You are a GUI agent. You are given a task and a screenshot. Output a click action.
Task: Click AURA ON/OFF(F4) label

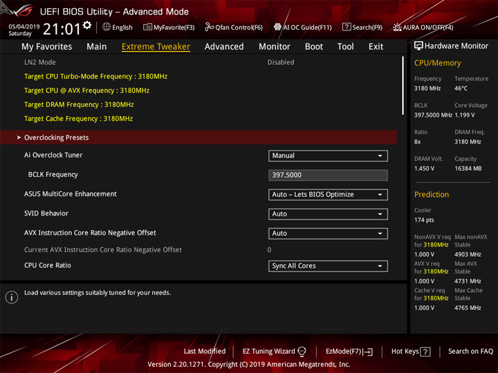[x=428, y=27]
